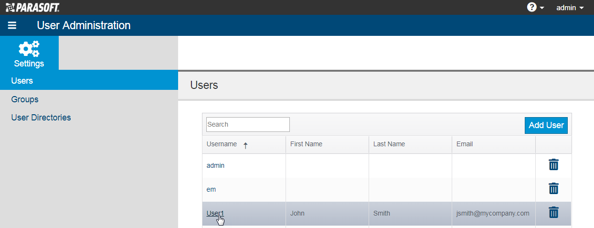Open the em user link

click(211, 189)
